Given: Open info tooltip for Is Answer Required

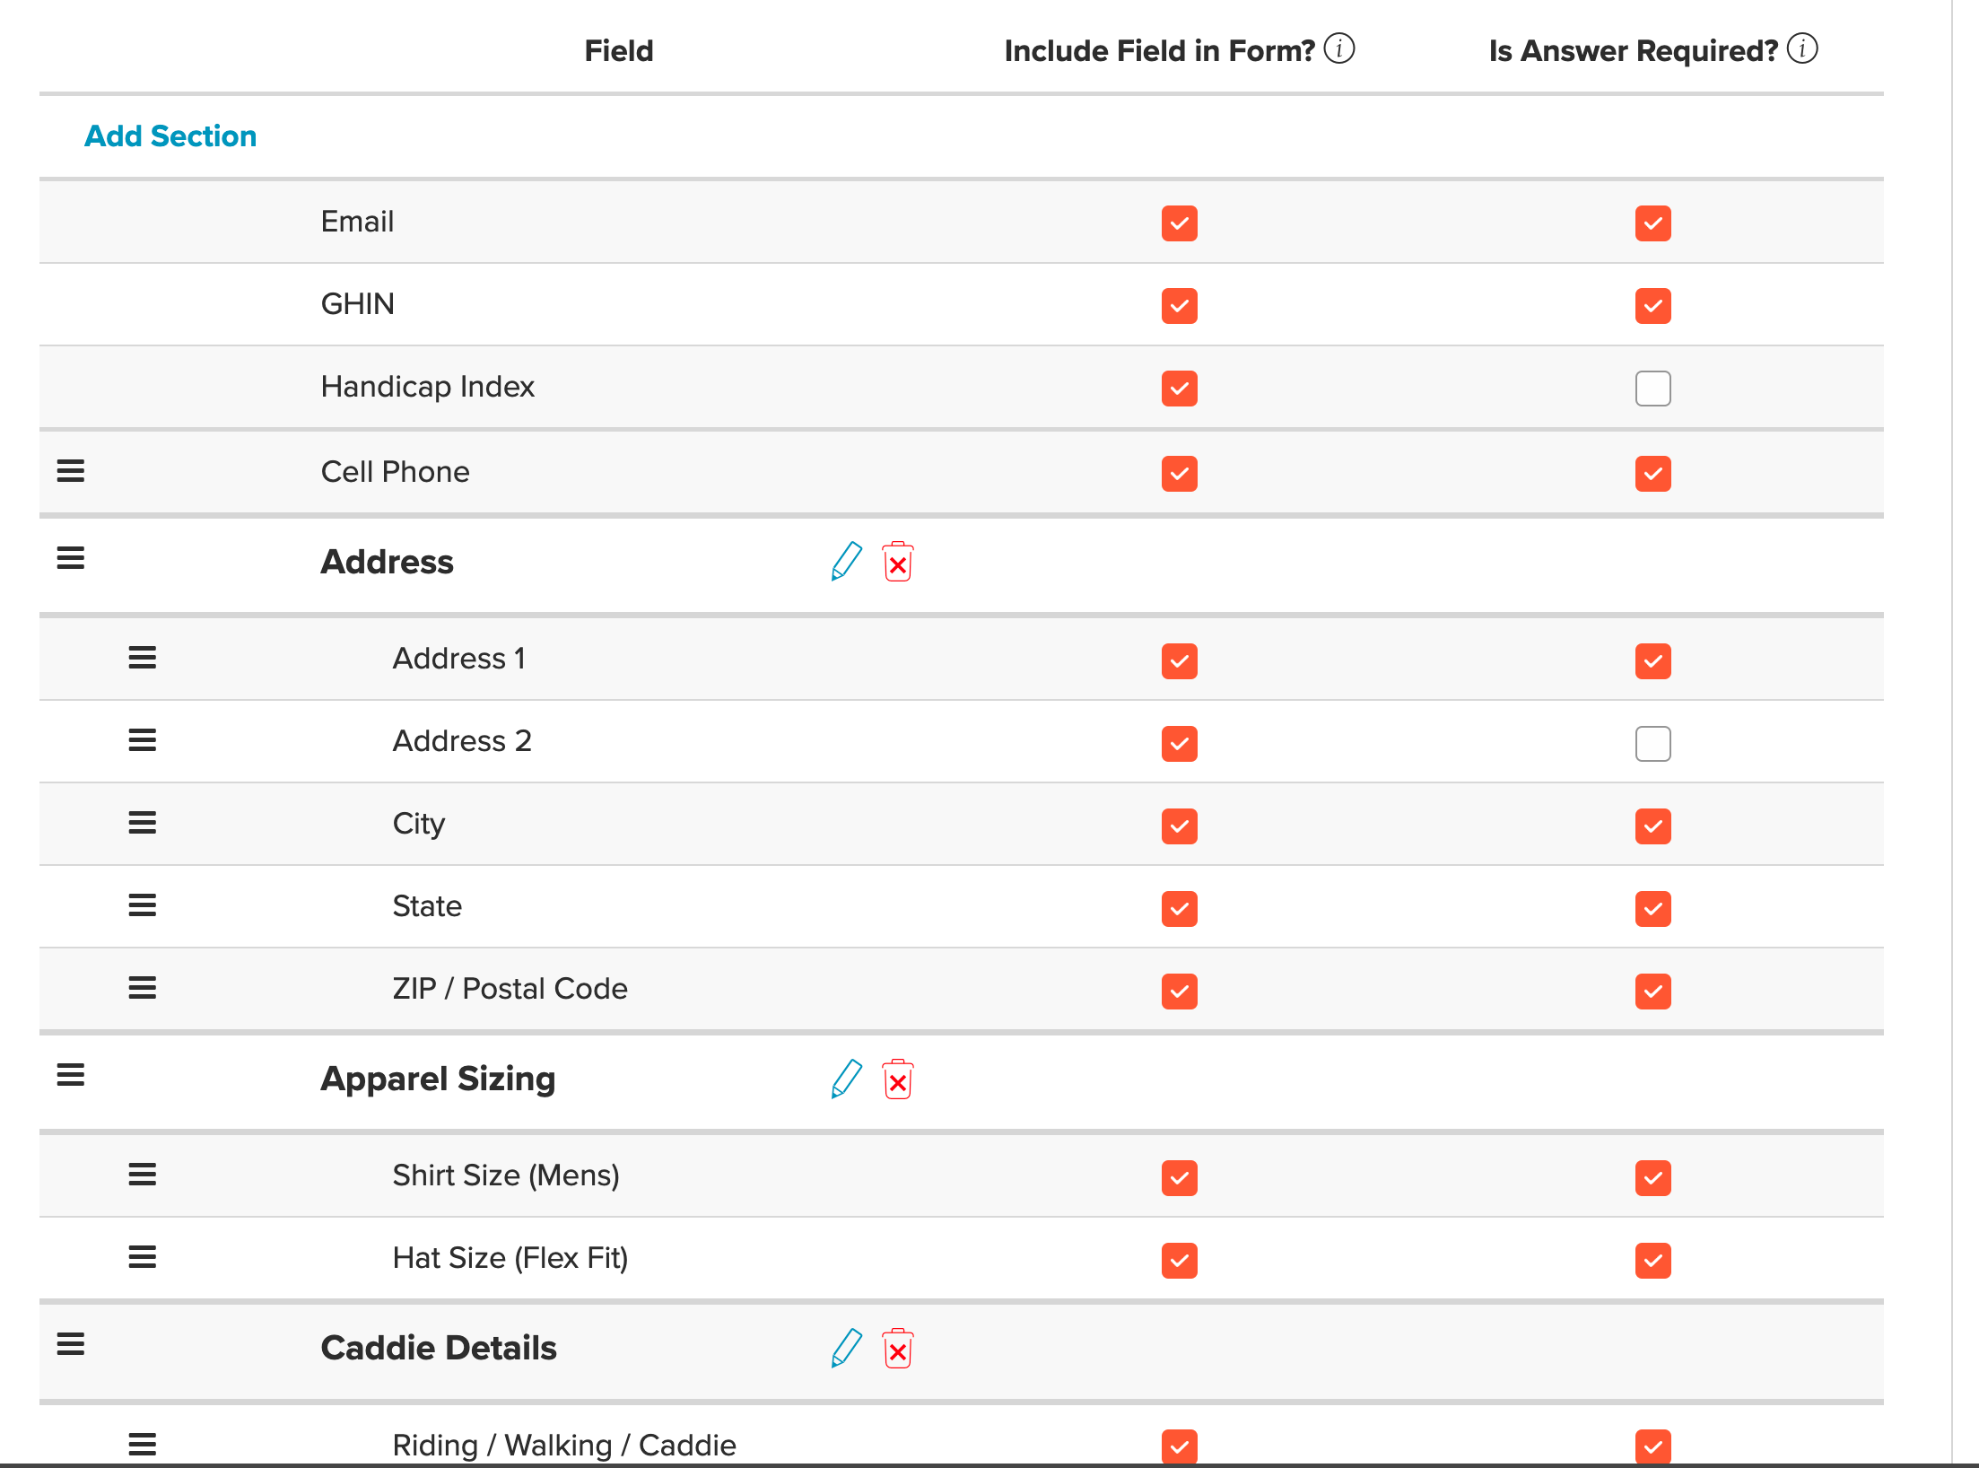Looking at the screenshot, I should click(1802, 48).
